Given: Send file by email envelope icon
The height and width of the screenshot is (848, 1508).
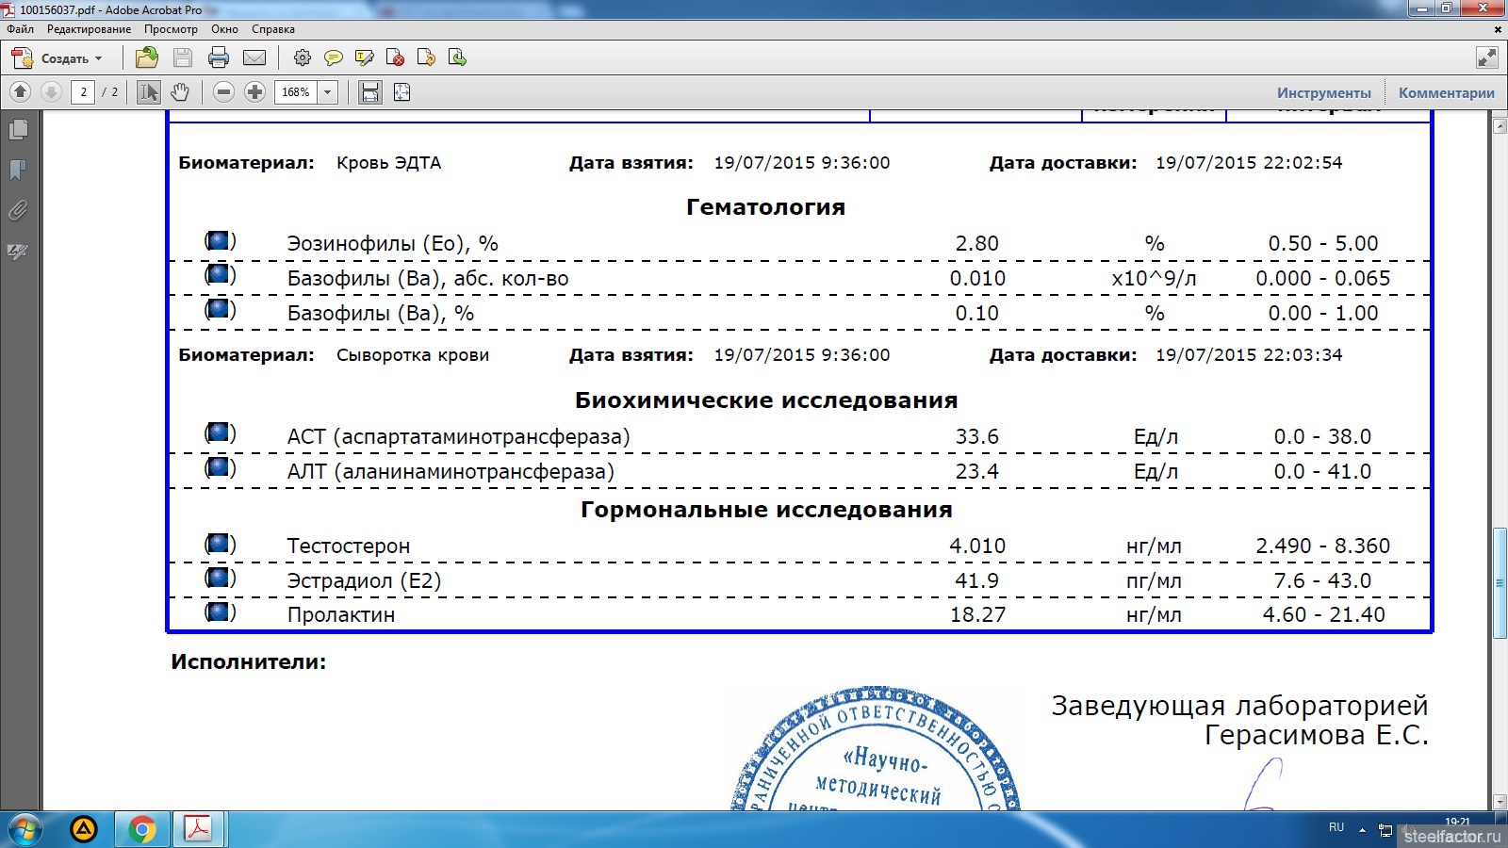Looking at the screenshot, I should pos(254,57).
